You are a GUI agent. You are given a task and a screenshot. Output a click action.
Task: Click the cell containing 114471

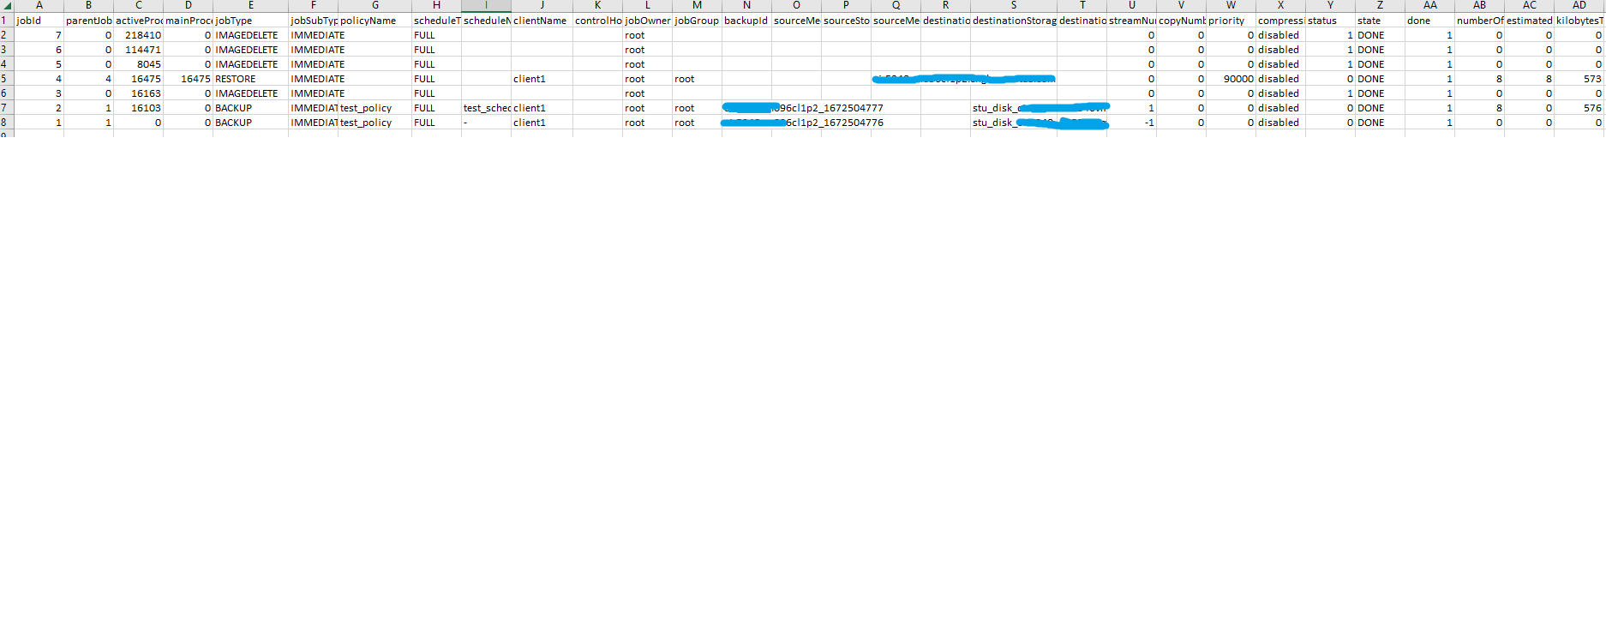pyautogui.click(x=139, y=50)
